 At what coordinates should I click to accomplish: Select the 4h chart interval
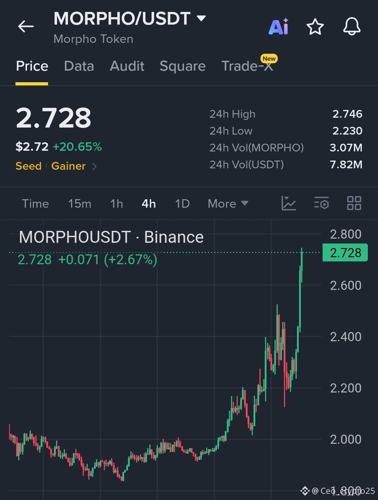[x=149, y=203]
